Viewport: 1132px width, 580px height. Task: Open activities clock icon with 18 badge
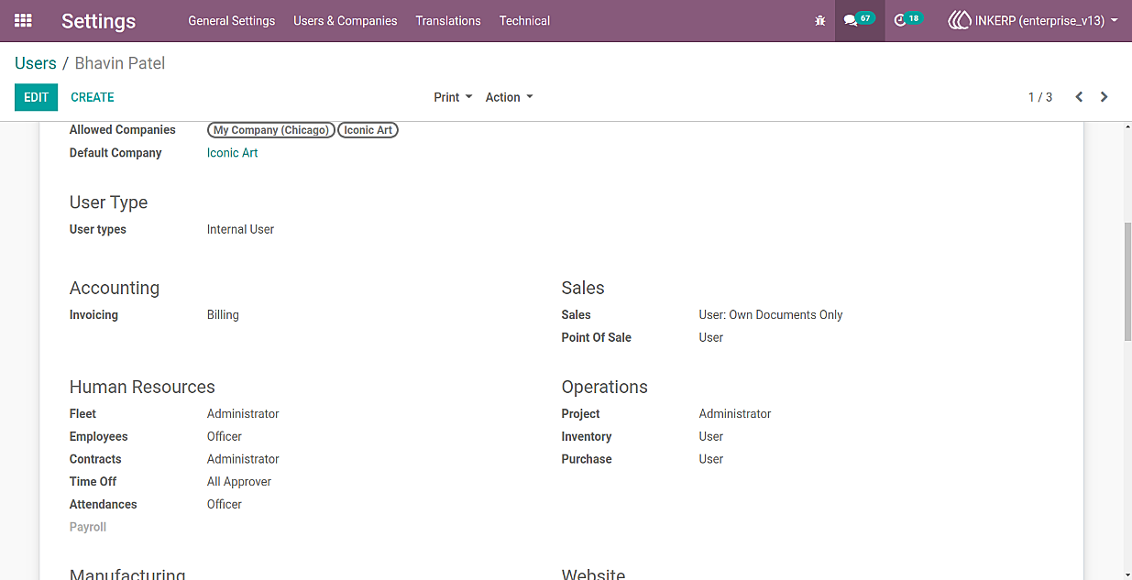pyautogui.click(x=907, y=20)
